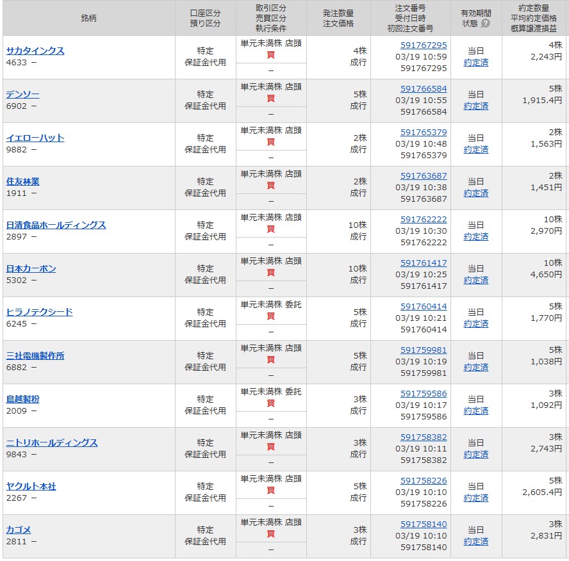Click 約定済 status for サカタインクス order
The width and height of the screenshot is (569, 561).
(x=475, y=63)
